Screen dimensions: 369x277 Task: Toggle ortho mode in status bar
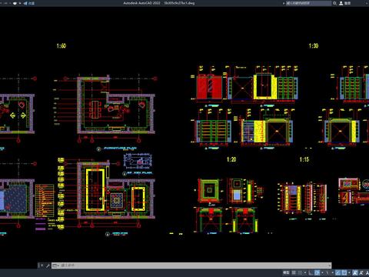pos(311,272)
